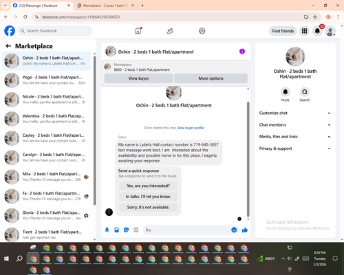Screen dimensions: 344x275
Task: Expand Chat members section
Action: 295,125
